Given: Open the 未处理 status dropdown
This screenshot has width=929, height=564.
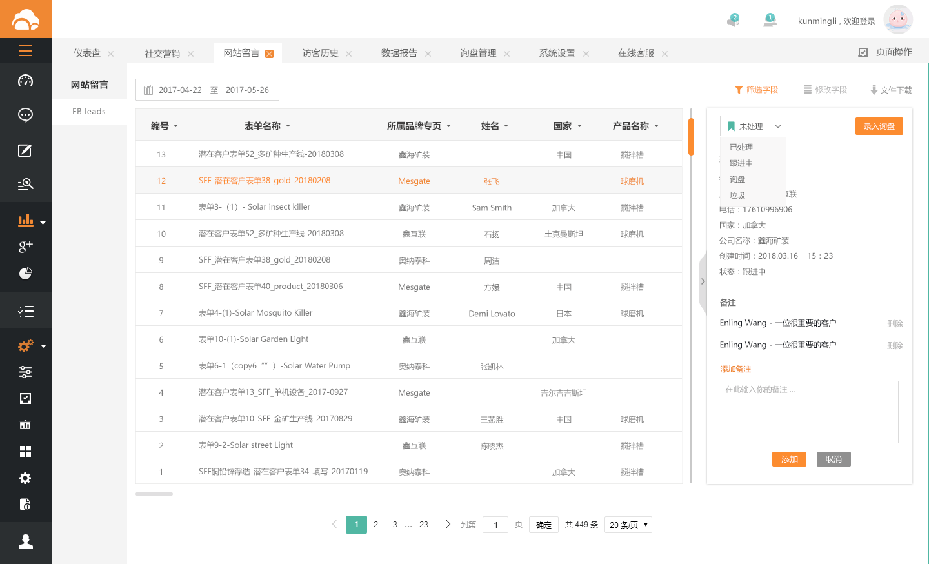Looking at the screenshot, I should pyautogui.click(x=753, y=126).
